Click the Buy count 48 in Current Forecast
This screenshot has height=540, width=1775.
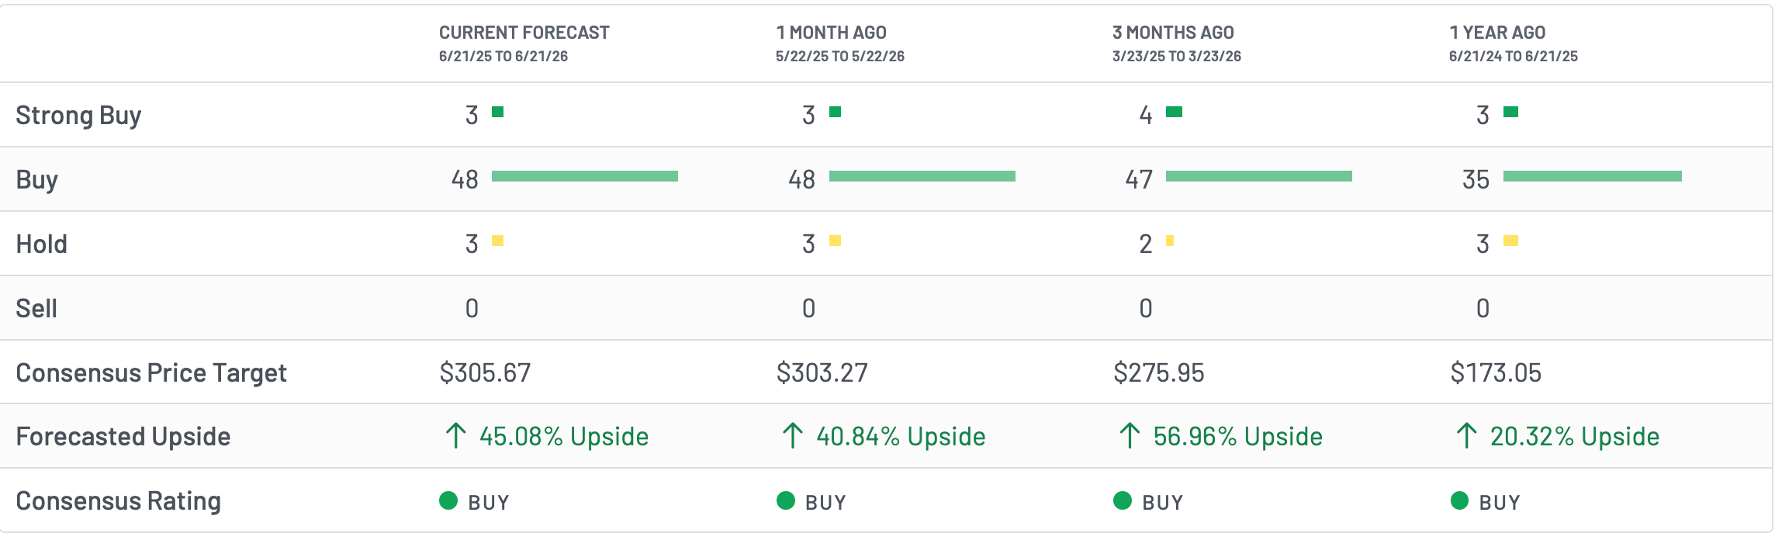coord(465,180)
